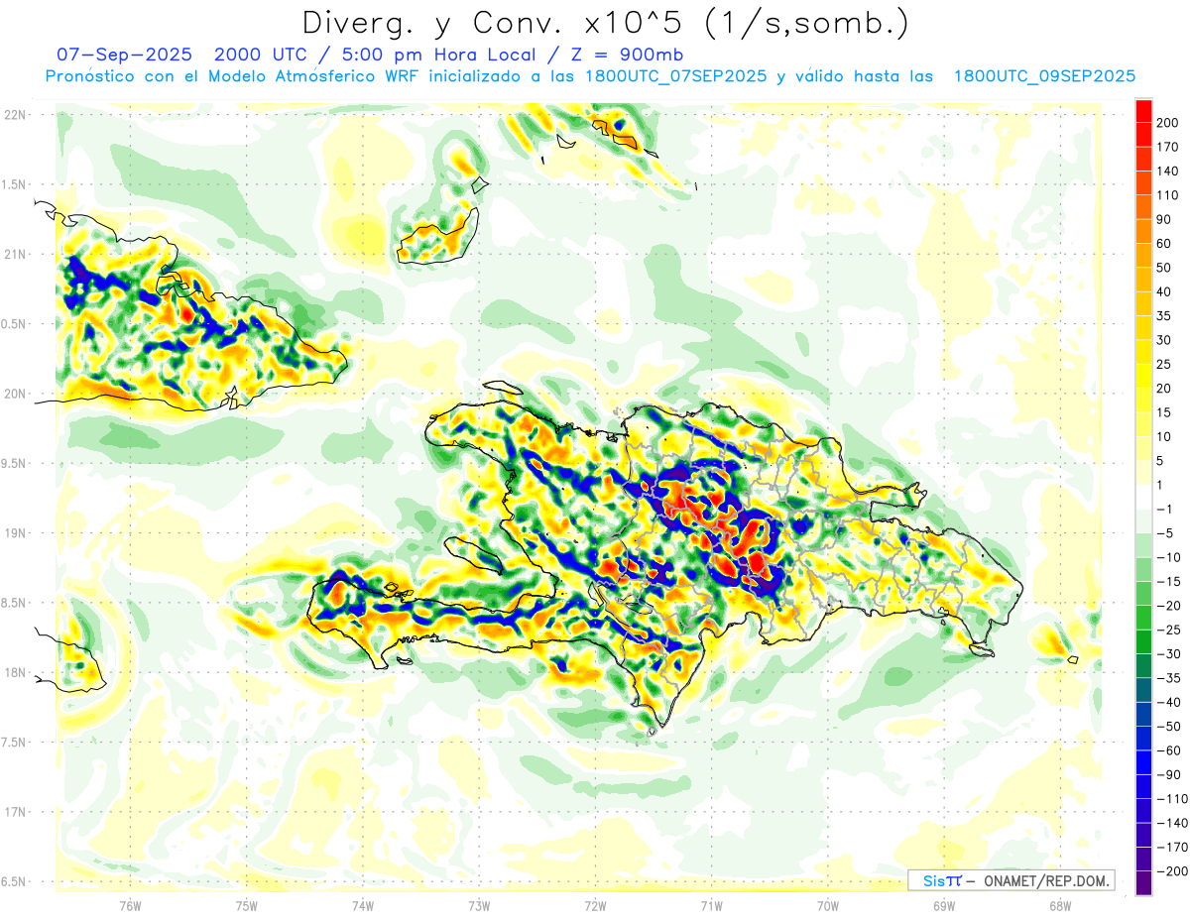Click the 170 value on the color scale
Viewport: 1190px width, 919px height.
point(1169,148)
